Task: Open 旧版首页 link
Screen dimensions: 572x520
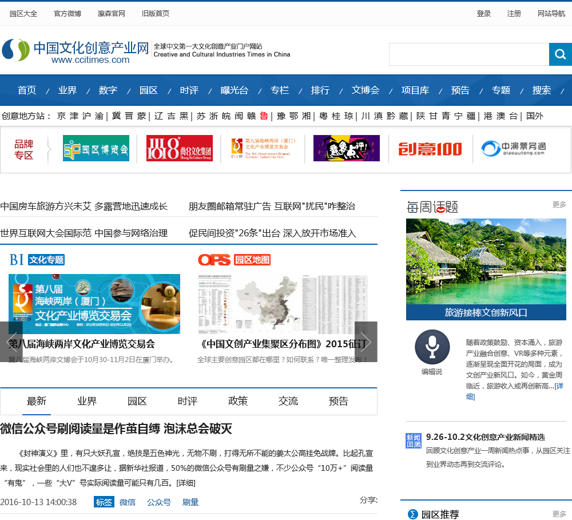Action: tap(156, 14)
